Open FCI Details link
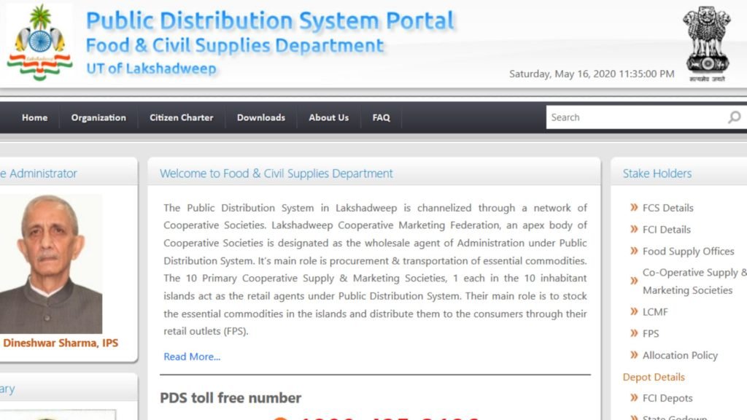This screenshot has height=420, width=747. (666, 230)
